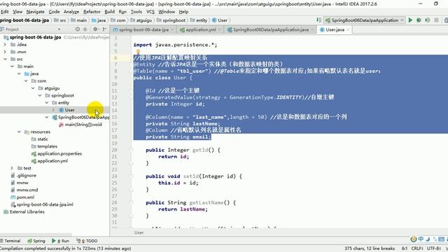Open the Build menu
Screen dimensions: 448x252
point(109,12)
